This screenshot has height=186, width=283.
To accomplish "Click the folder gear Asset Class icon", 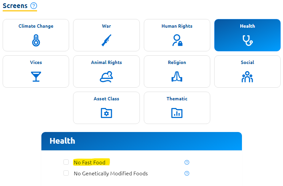I will click(x=106, y=113).
